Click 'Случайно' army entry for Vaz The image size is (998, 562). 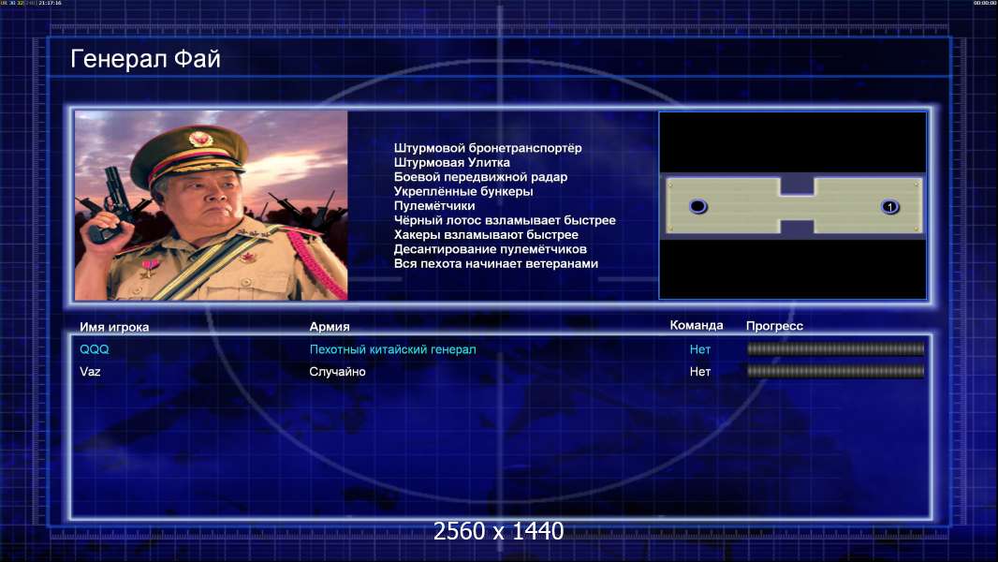337,372
